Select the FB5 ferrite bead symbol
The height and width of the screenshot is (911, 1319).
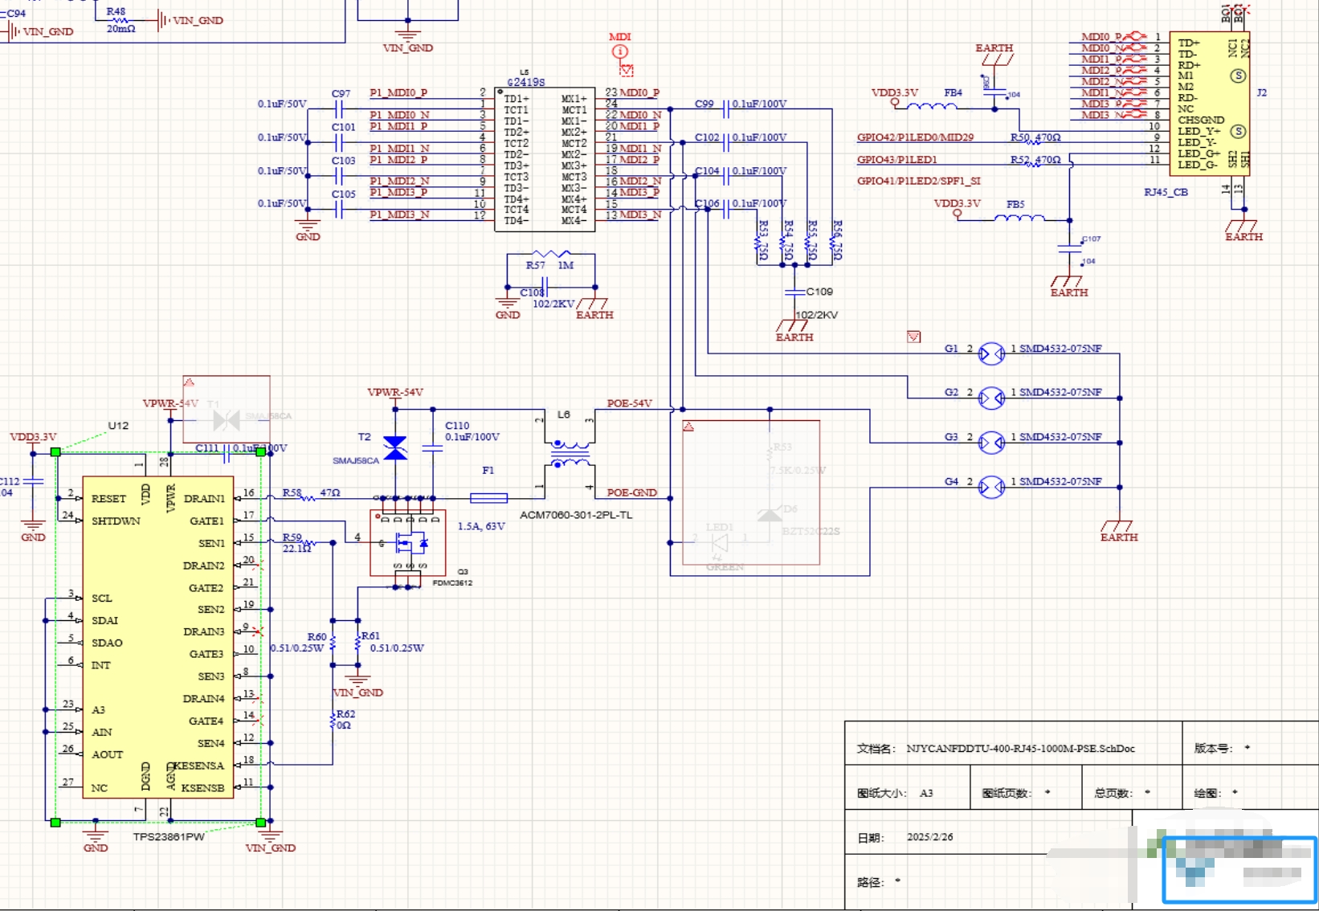click(x=1019, y=217)
